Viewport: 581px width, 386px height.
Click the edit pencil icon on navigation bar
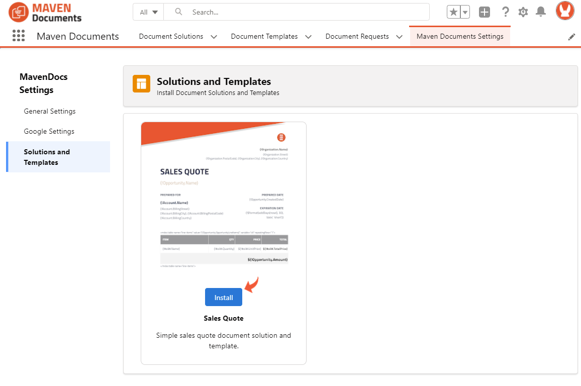(x=571, y=37)
